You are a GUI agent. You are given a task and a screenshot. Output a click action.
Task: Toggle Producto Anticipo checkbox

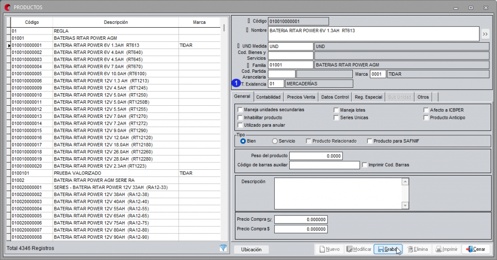(426, 117)
